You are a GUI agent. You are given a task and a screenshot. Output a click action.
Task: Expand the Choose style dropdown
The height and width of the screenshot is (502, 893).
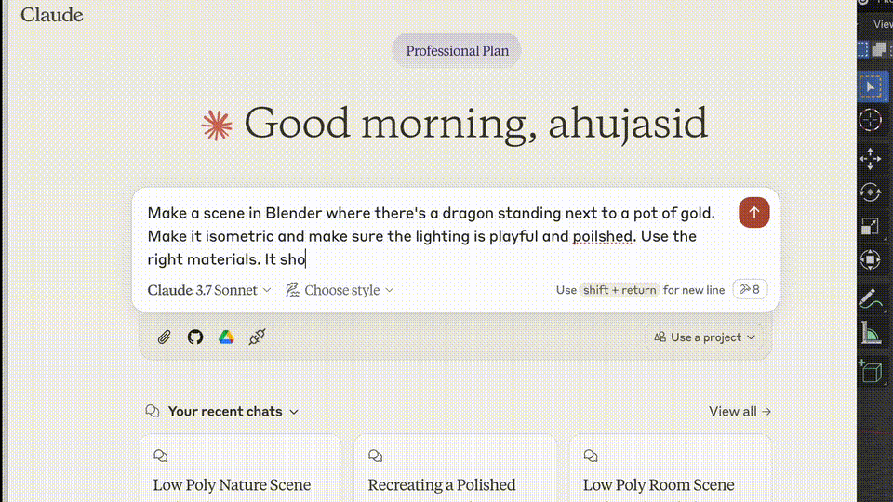pyautogui.click(x=340, y=290)
